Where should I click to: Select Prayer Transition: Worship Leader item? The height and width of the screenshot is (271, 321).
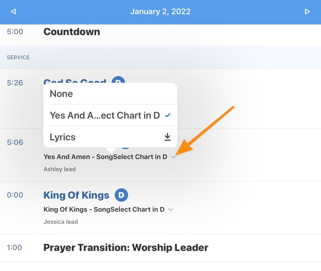point(126,248)
